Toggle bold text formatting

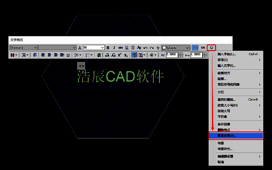point(108,48)
